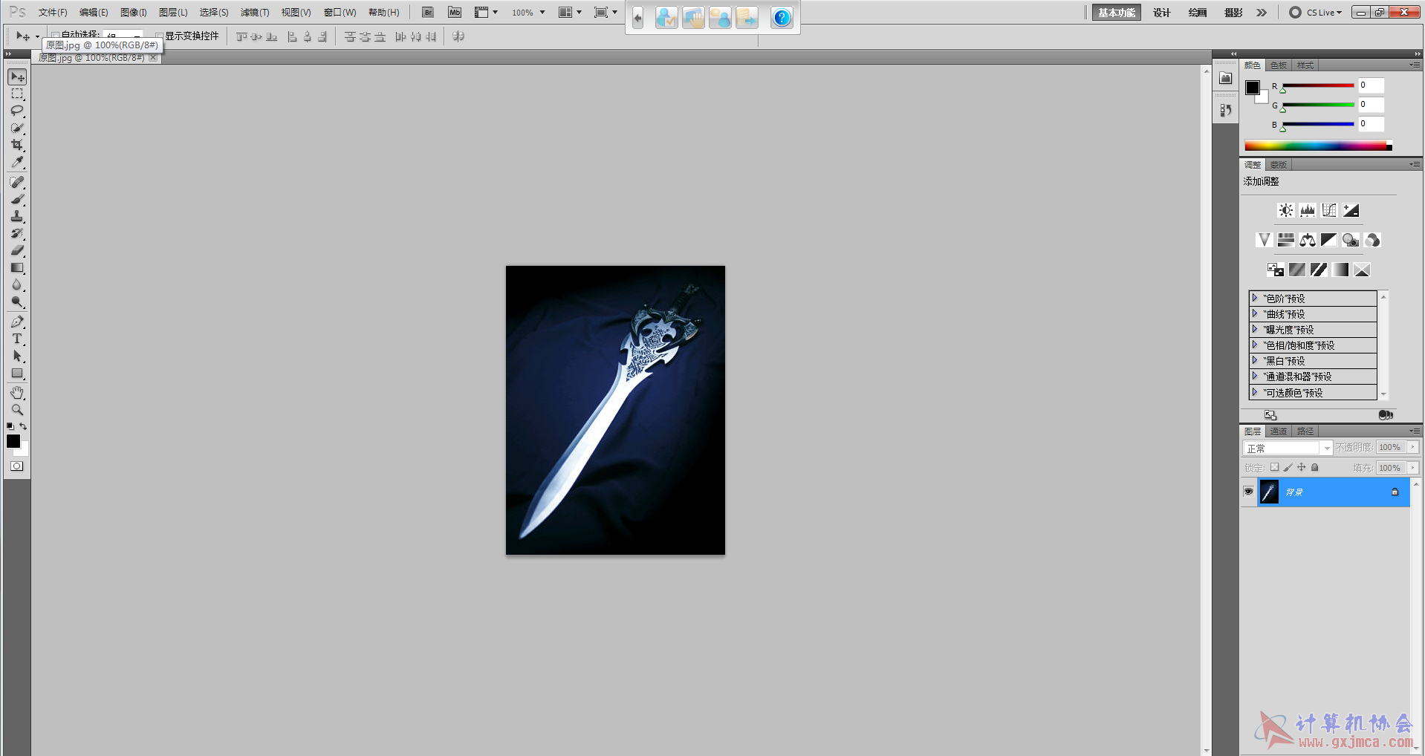Viewport: 1425px width, 756px height.
Task: Select the Rectangular Marquee tool
Action: (17, 94)
